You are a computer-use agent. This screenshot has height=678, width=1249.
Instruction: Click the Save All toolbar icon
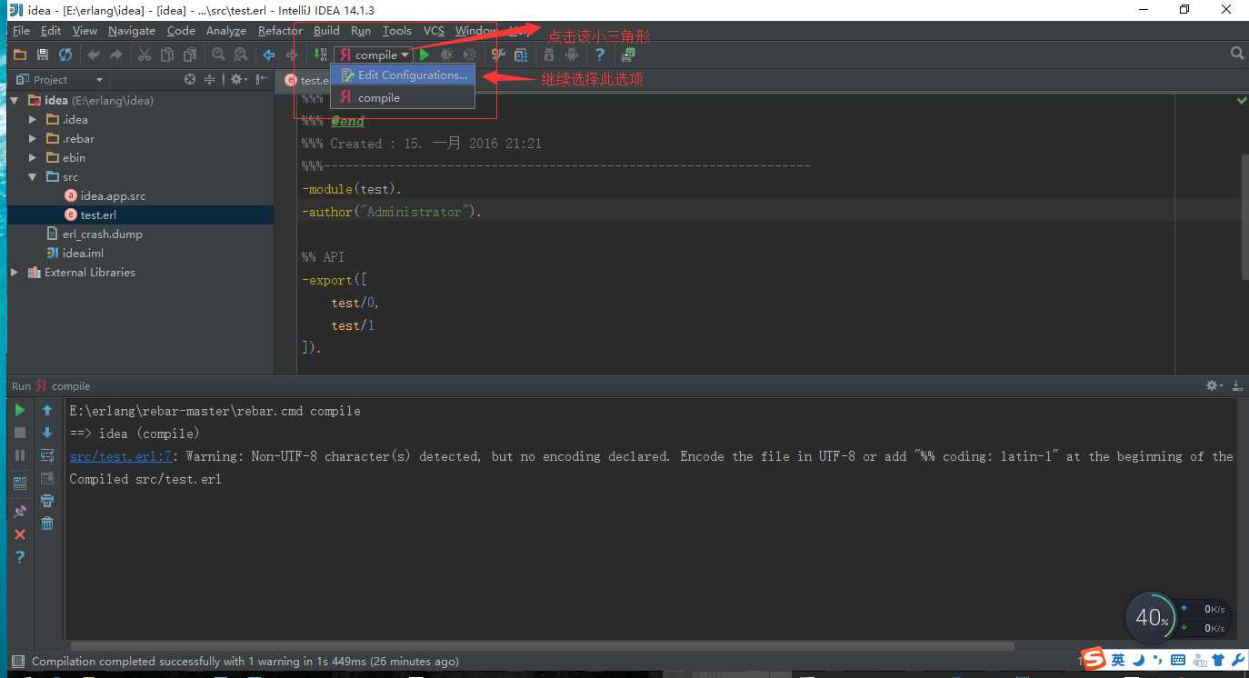click(42, 55)
